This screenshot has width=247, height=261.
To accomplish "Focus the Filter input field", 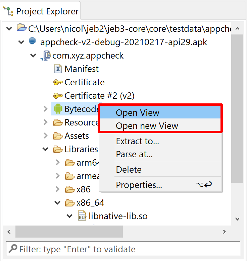I will [123, 249].
